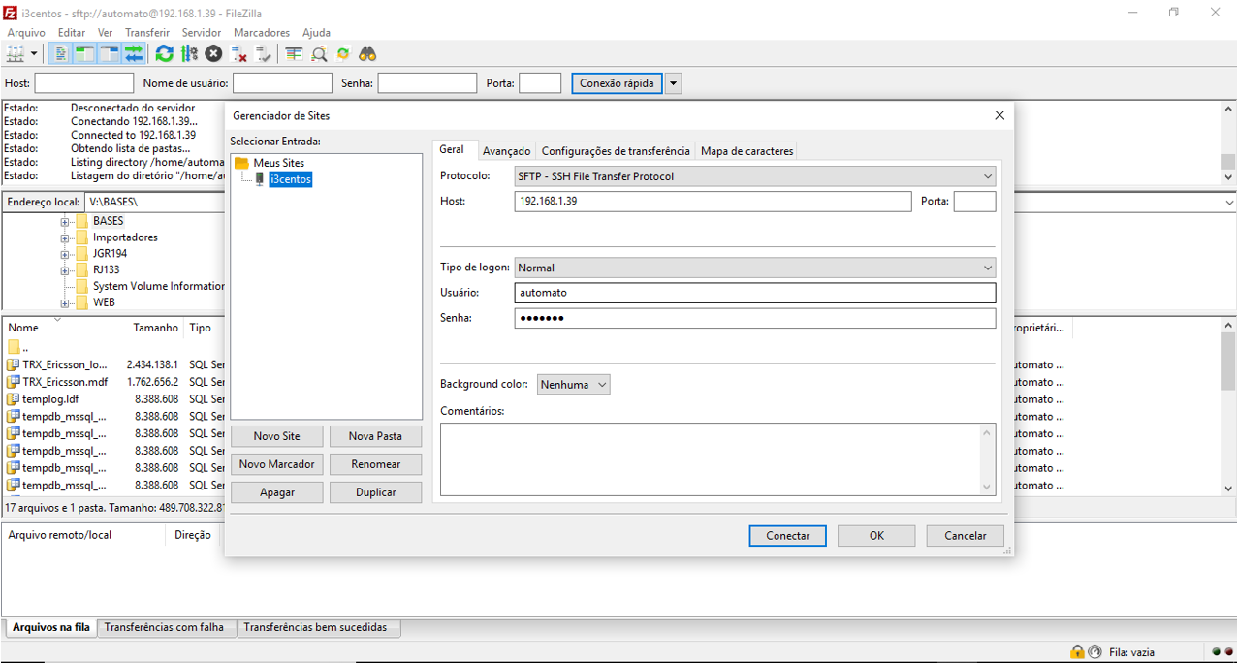Click the FileZilla title bar logo
1237x663 pixels.
coord(11,13)
